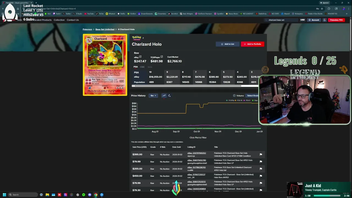Click the Gemini button in Chrome
This screenshot has height=198, width=352.
pos(324,3)
